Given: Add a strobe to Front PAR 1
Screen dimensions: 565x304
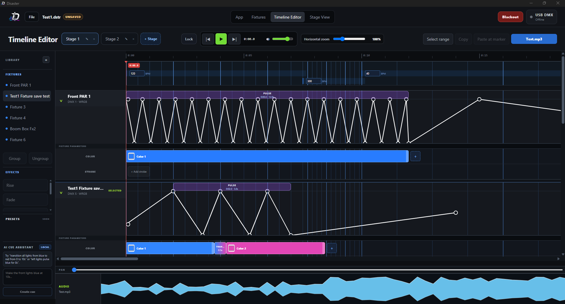Looking at the screenshot, I should click(x=139, y=172).
